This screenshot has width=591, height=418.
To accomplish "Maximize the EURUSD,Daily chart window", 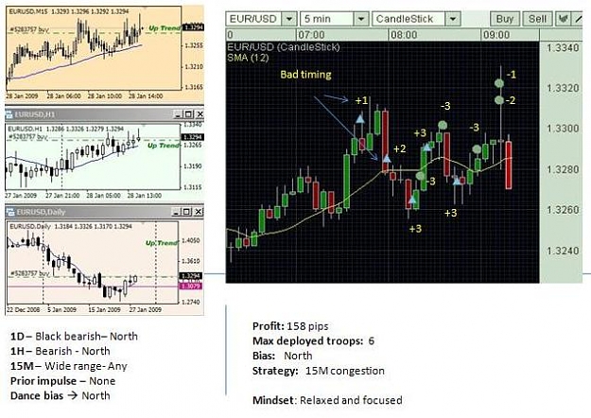I will (187, 212).
